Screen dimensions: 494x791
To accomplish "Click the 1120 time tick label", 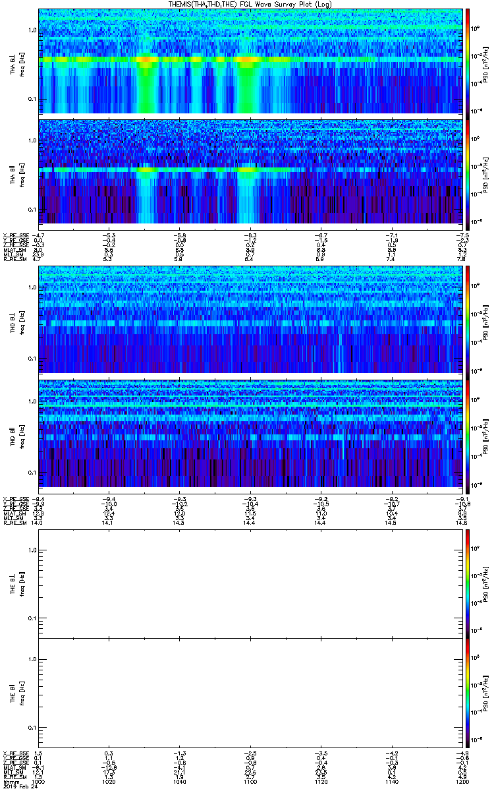I will coord(320,782).
